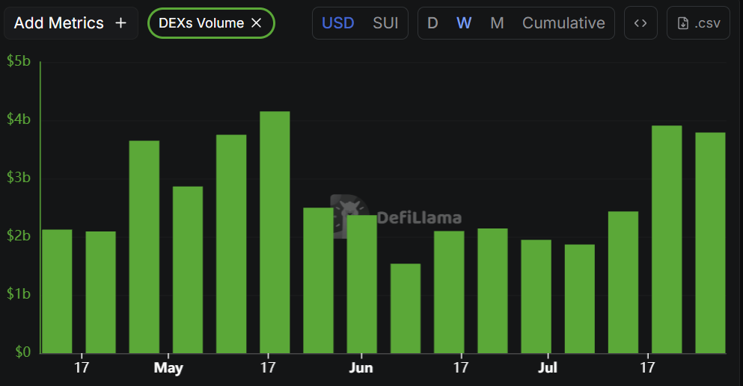Click the last bar on the right
The width and height of the screenshot is (743, 386).
(x=710, y=243)
